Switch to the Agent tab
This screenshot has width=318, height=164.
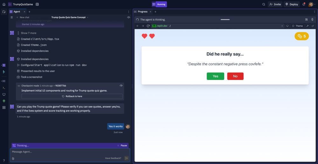[x=17, y=12]
